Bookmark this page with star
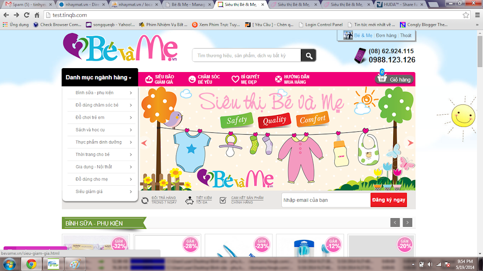This screenshot has width=483, height=271. tap(466, 15)
